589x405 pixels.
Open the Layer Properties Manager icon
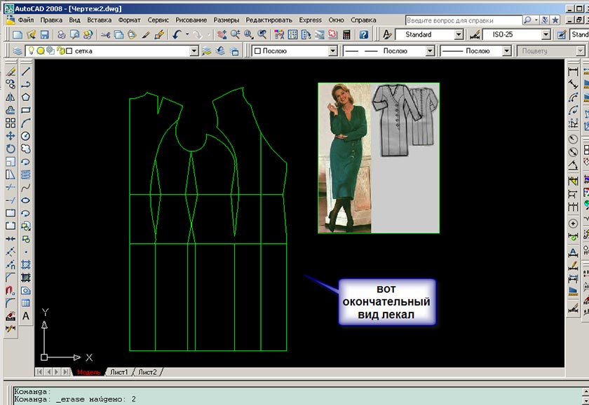(x=18, y=51)
